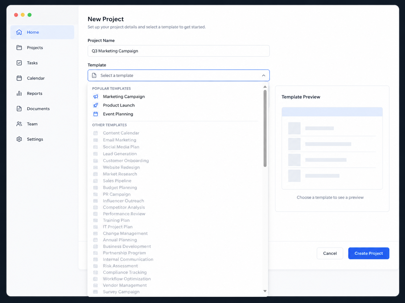Open Documents in the sidebar

(42, 109)
